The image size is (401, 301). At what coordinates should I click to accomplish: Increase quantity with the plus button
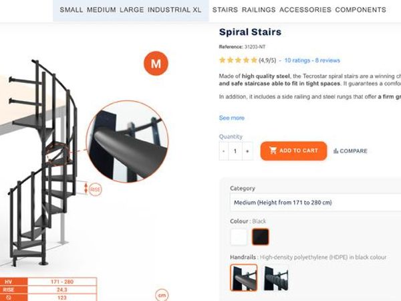(247, 151)
